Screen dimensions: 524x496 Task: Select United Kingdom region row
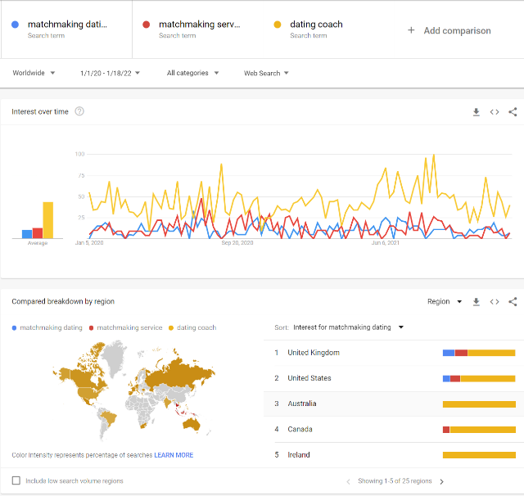tap(394, 353)
